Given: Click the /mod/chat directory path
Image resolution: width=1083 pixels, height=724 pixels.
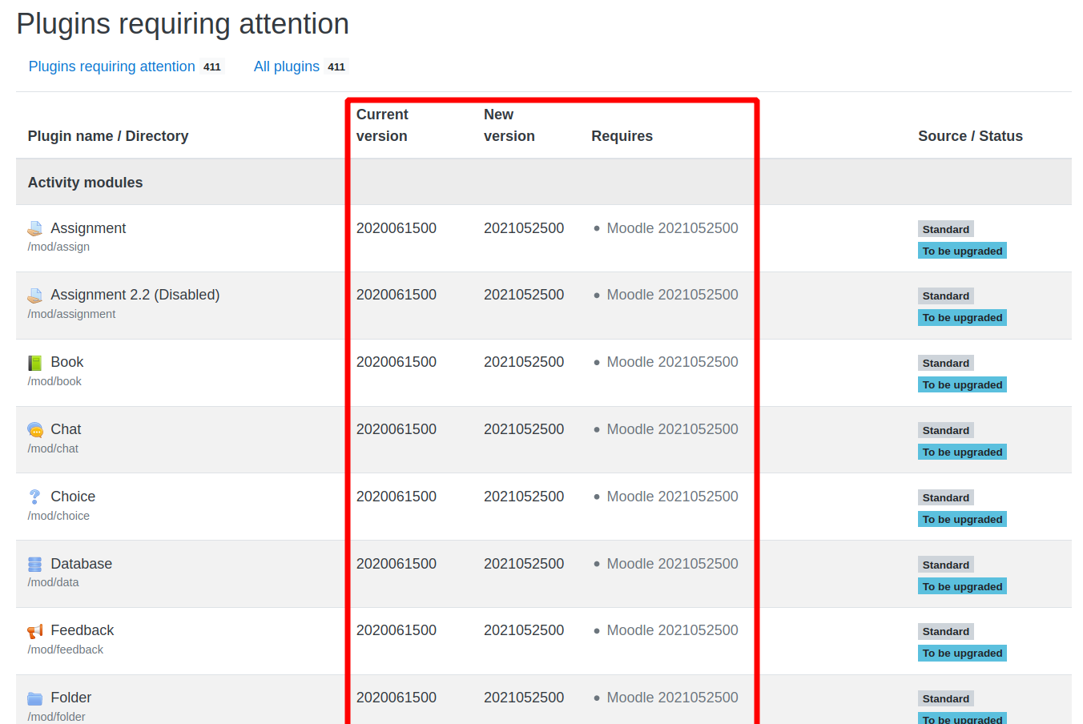Looking at the screenshot, I should coord(53,448).
